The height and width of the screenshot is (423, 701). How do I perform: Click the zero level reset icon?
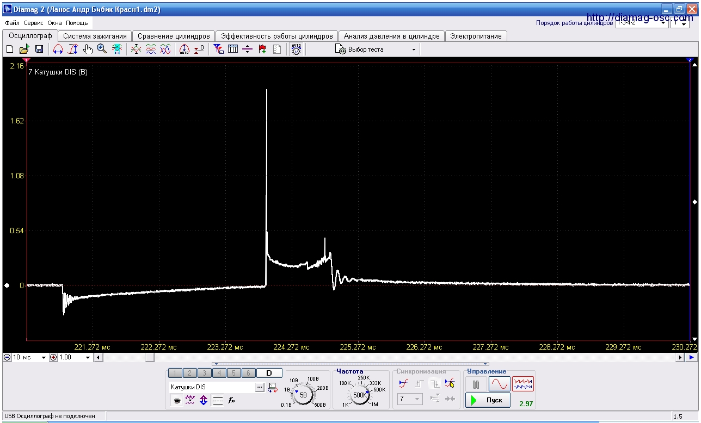click(x=199, y=49)
